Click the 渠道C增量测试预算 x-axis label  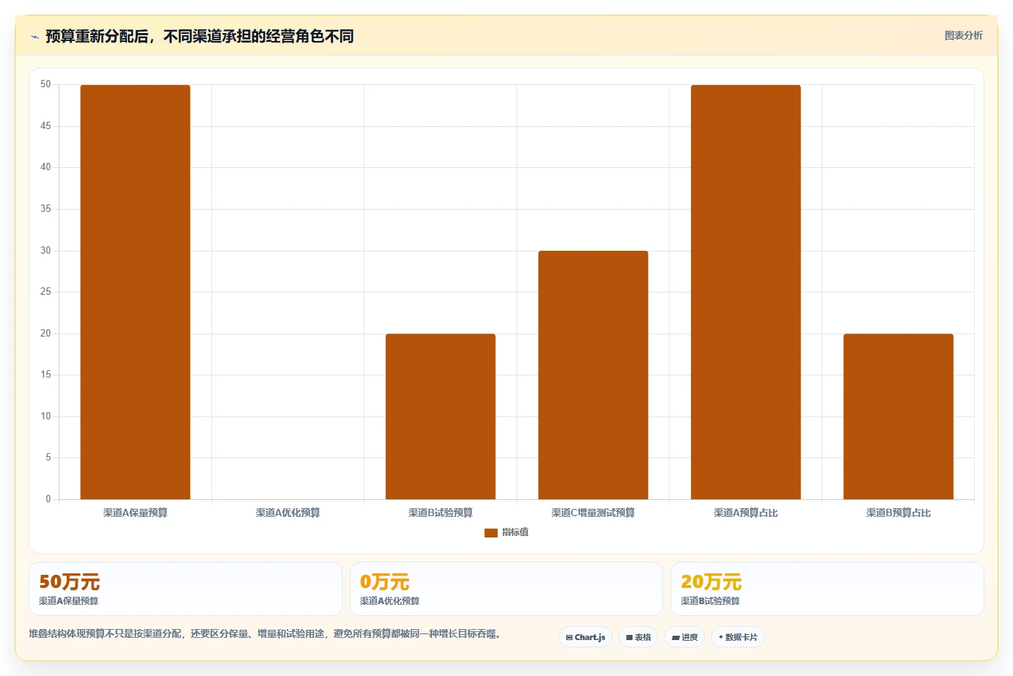point(593,512)
